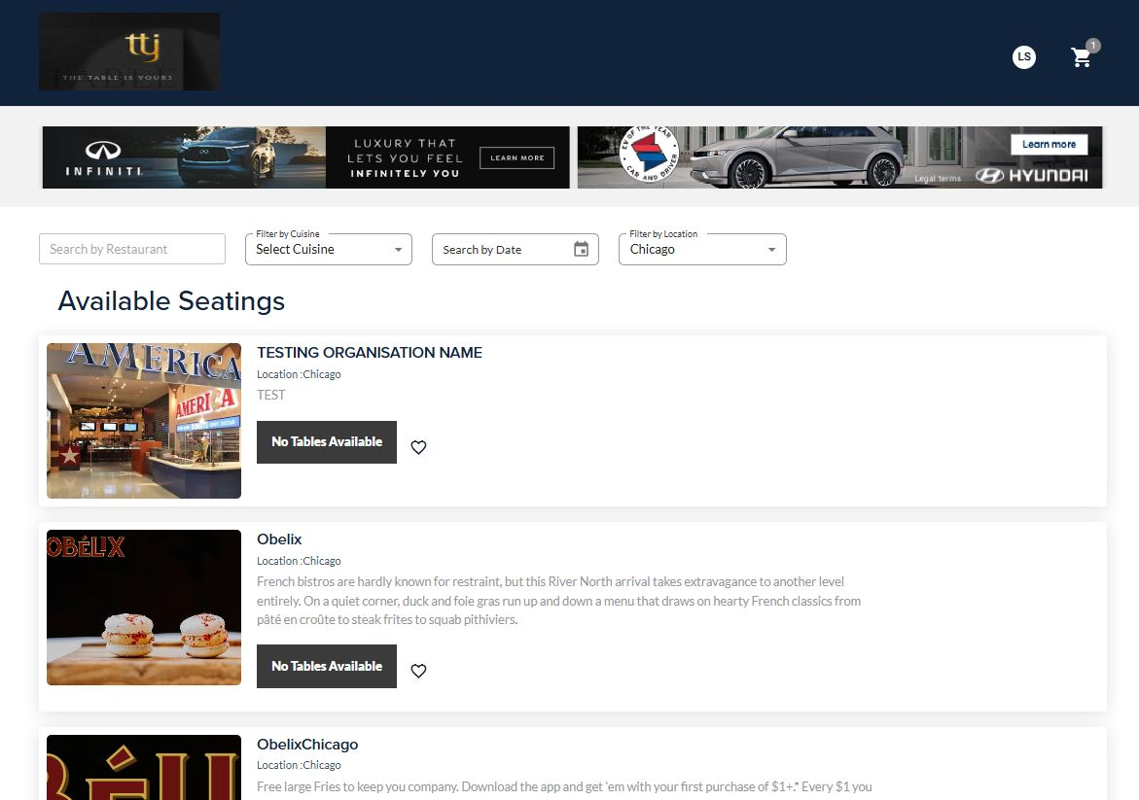
Task: Open the calendar icon in Search by Date
Action: click(x=581, y=249)
